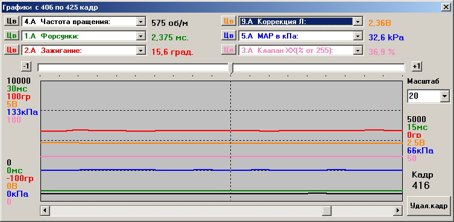Click the pink color button for Клапан ХХ

coord(229,50)
